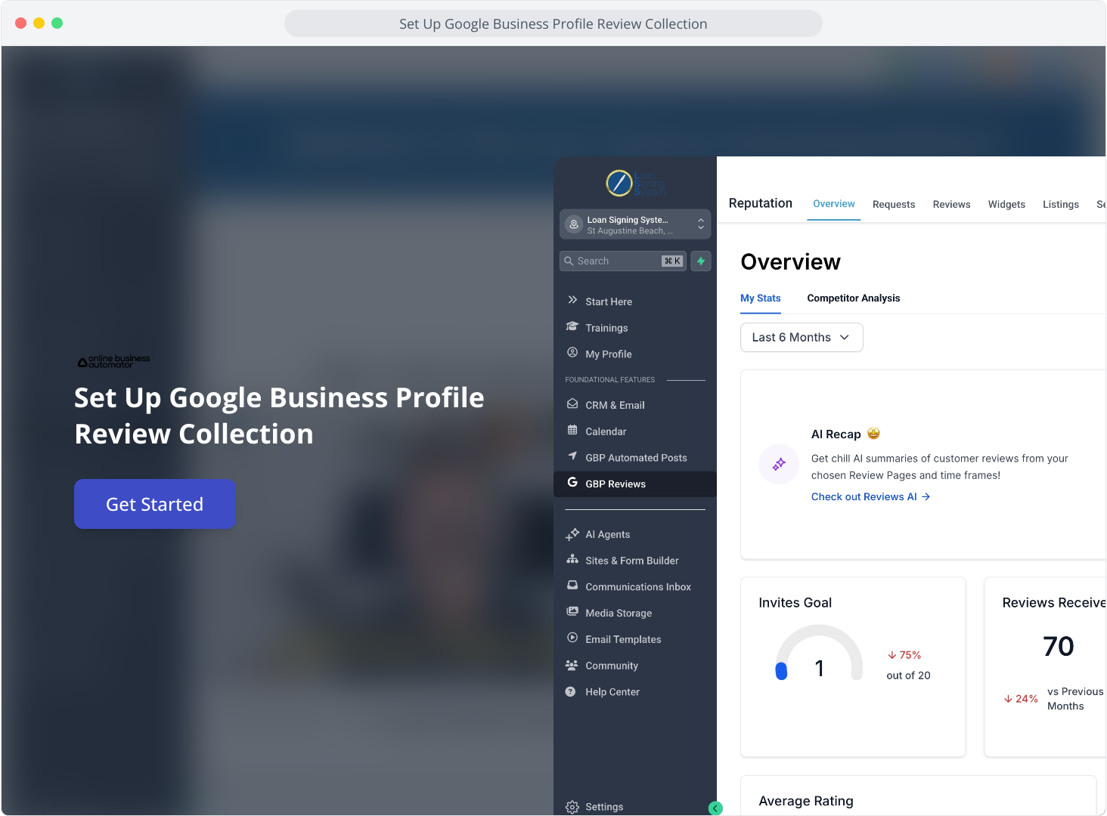Click the sidebar Search field

coord(623,261)
